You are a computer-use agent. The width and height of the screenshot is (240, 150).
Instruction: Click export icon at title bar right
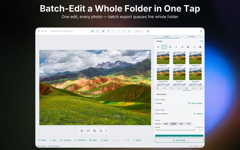coord(201,31)
